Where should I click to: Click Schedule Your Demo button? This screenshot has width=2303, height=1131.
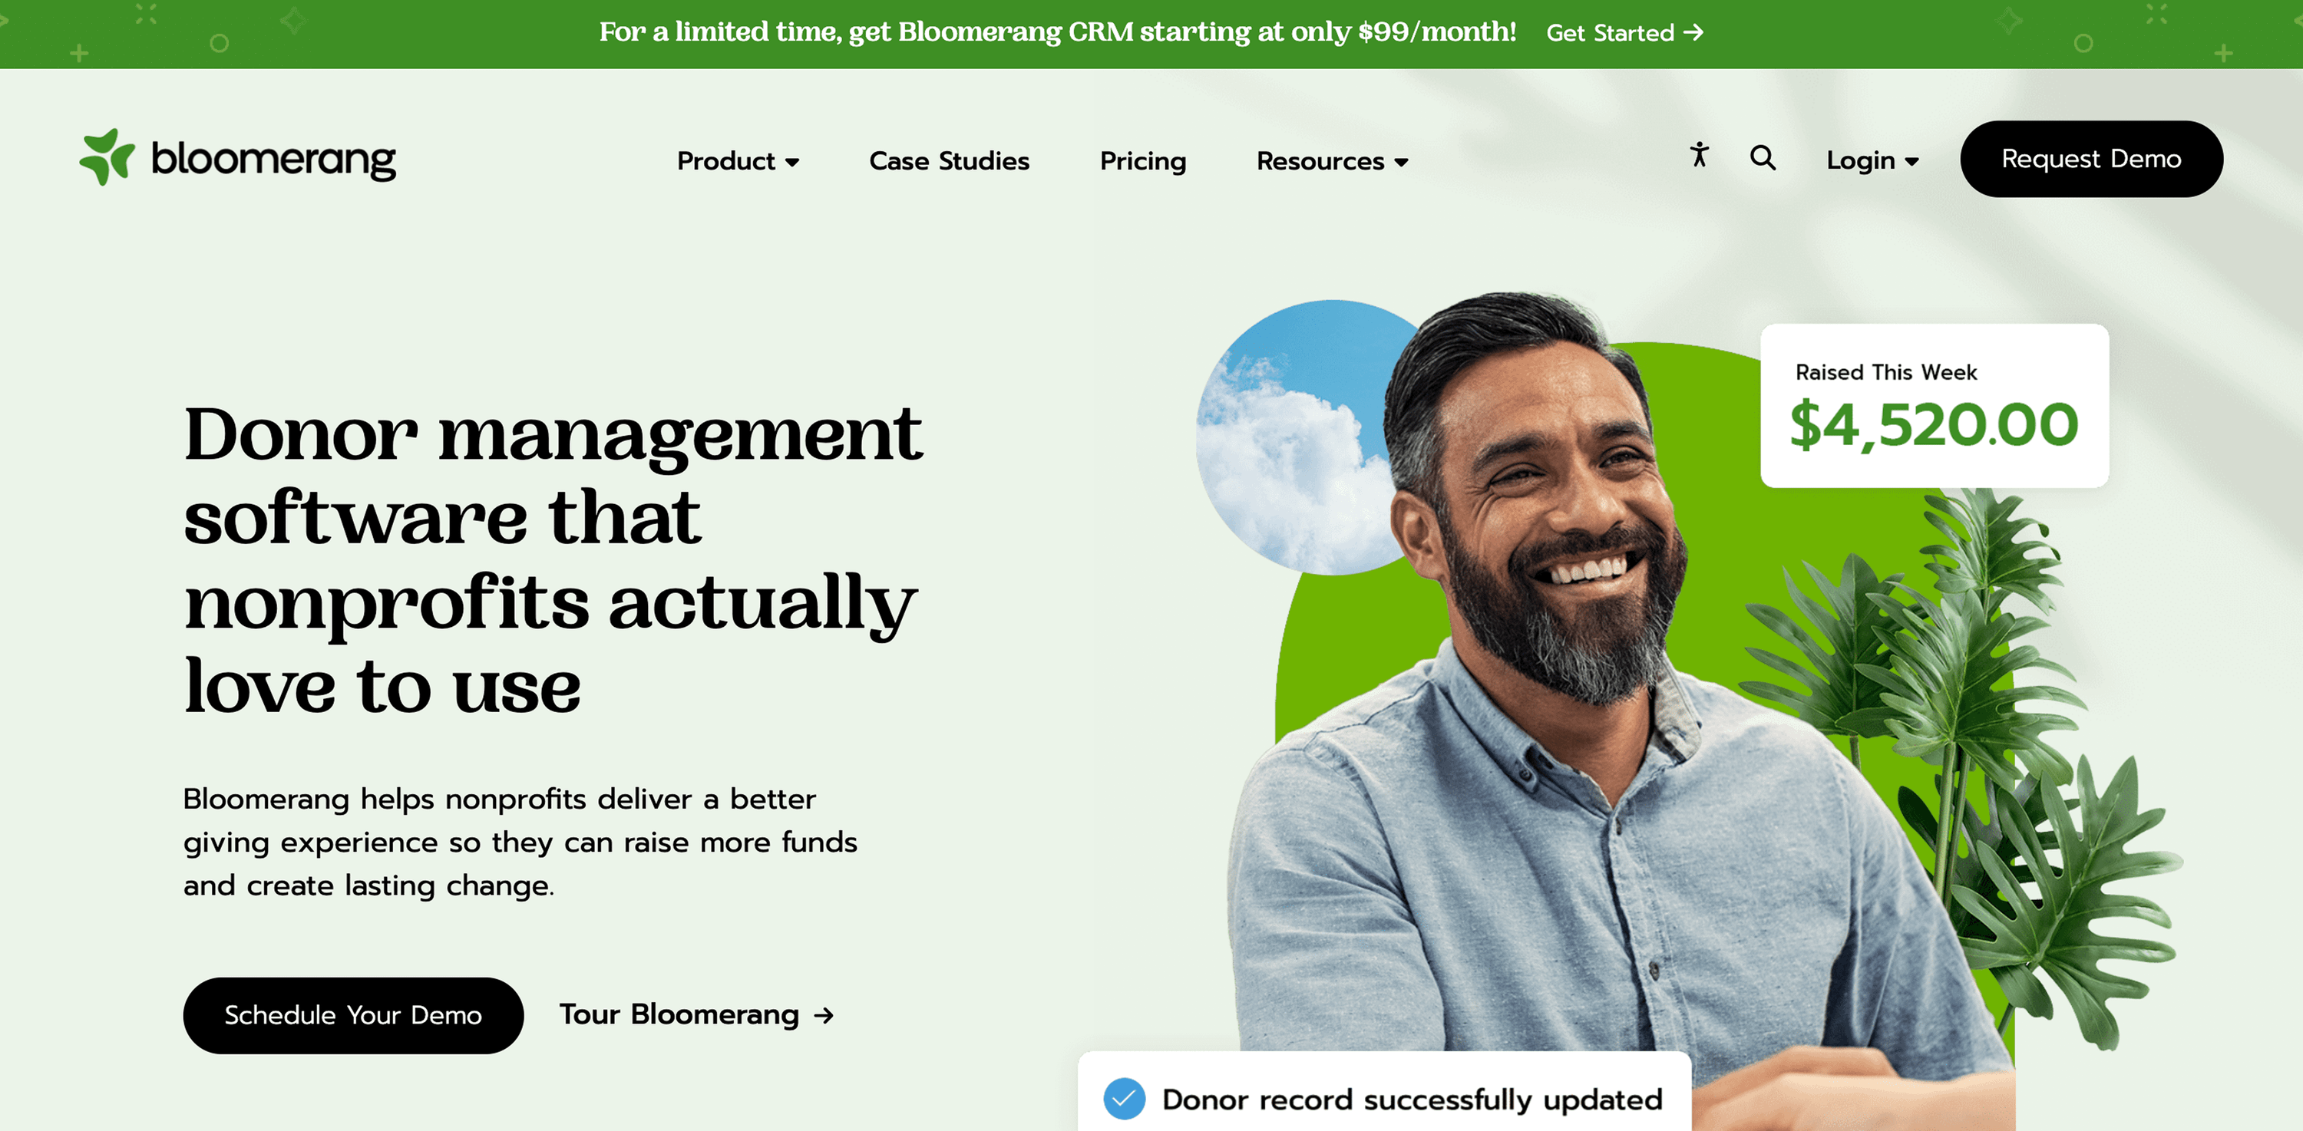[353, 1016]
